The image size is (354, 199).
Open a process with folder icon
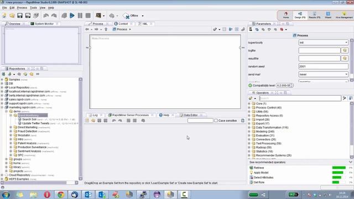(x=12, y=15)
